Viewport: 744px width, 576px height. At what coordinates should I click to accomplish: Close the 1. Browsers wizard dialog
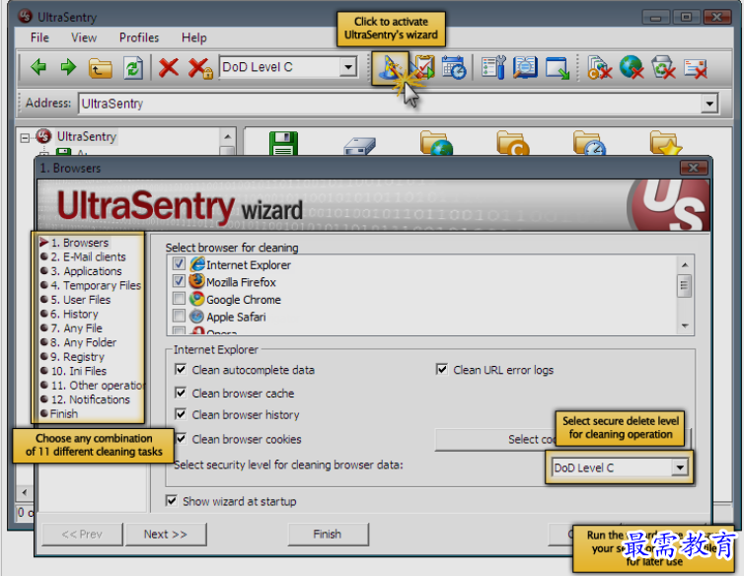coord(694,168)
